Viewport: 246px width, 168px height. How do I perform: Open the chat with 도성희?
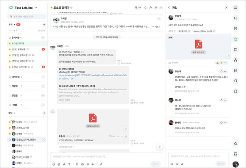coord(19,122)
